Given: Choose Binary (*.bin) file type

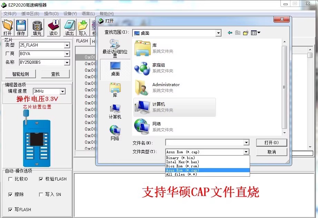Looking at the screenshot, I should pyautogui.click(x=208, y=158).
